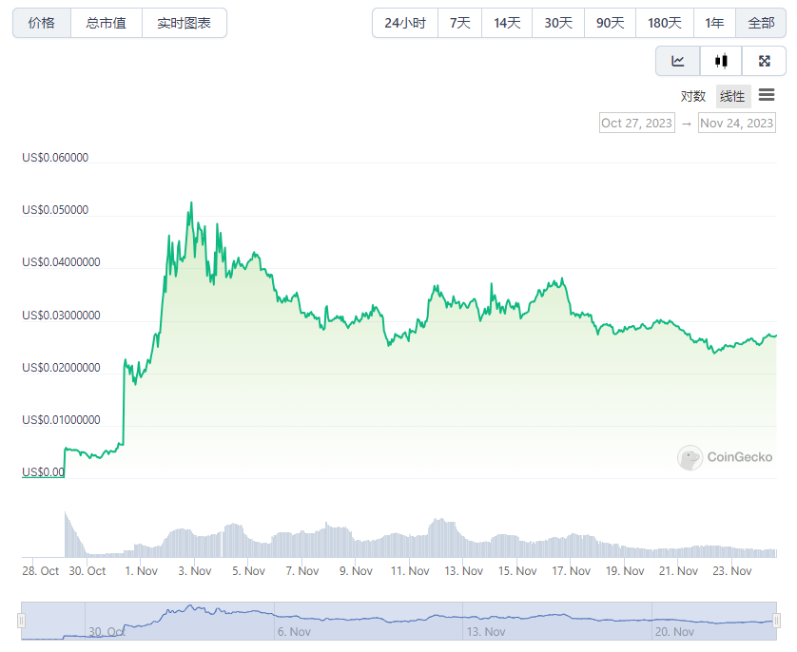Set range to 24小时

(405, 23)
